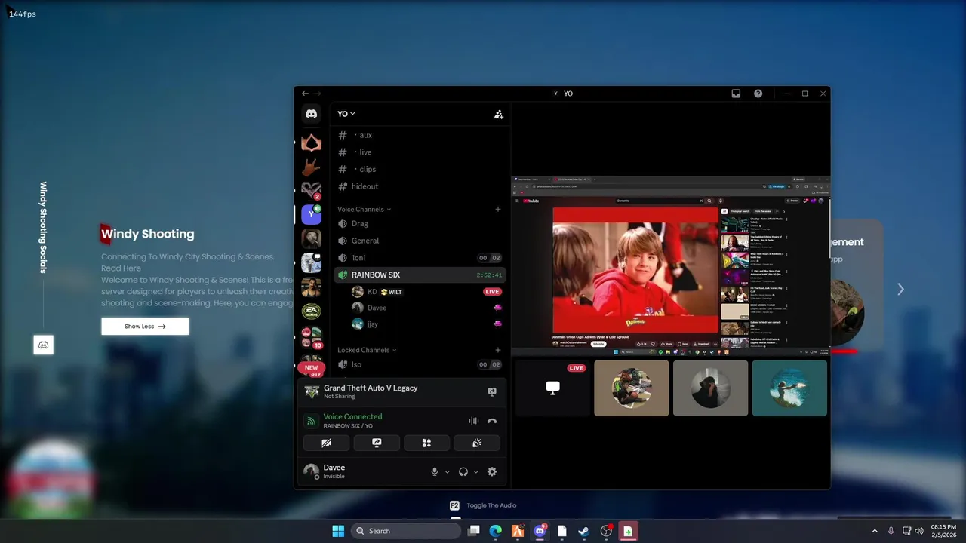Viewport: 966px width, 543px height.
Task: Collapse the Voice Channels category
Action: (364, 209)
